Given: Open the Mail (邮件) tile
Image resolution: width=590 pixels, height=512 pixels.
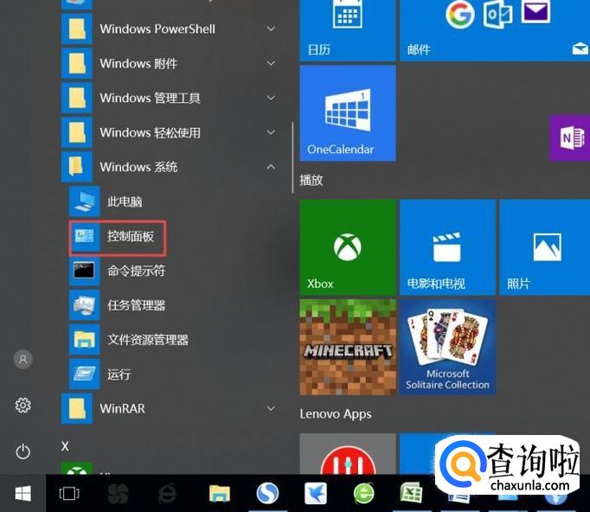Looking at the screenshot, I should pos(495,30).
